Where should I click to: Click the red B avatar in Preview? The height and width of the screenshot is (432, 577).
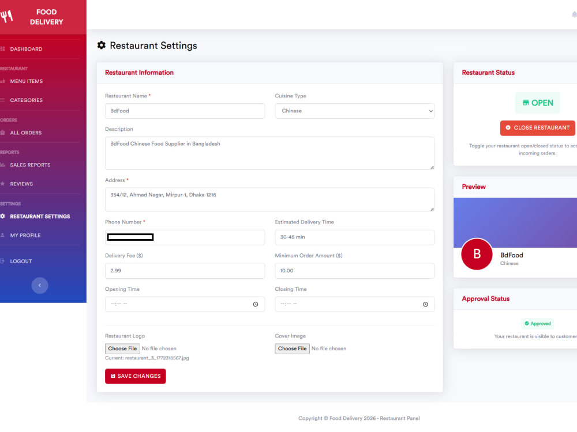tap(477, 254)
